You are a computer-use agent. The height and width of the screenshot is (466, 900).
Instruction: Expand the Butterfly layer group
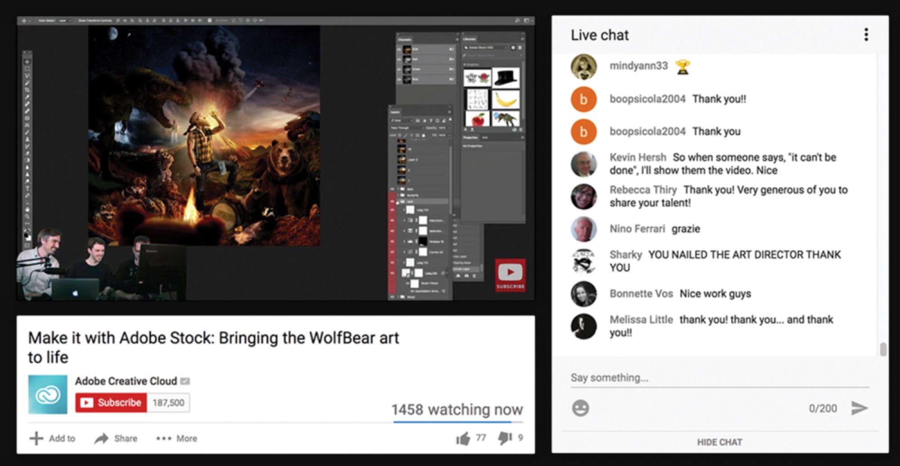[x=398, y=195]
